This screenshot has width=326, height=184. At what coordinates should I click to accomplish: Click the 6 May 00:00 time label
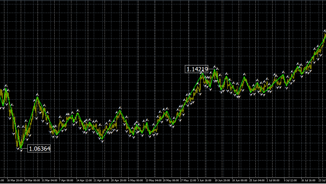click(x=136, y=180)
